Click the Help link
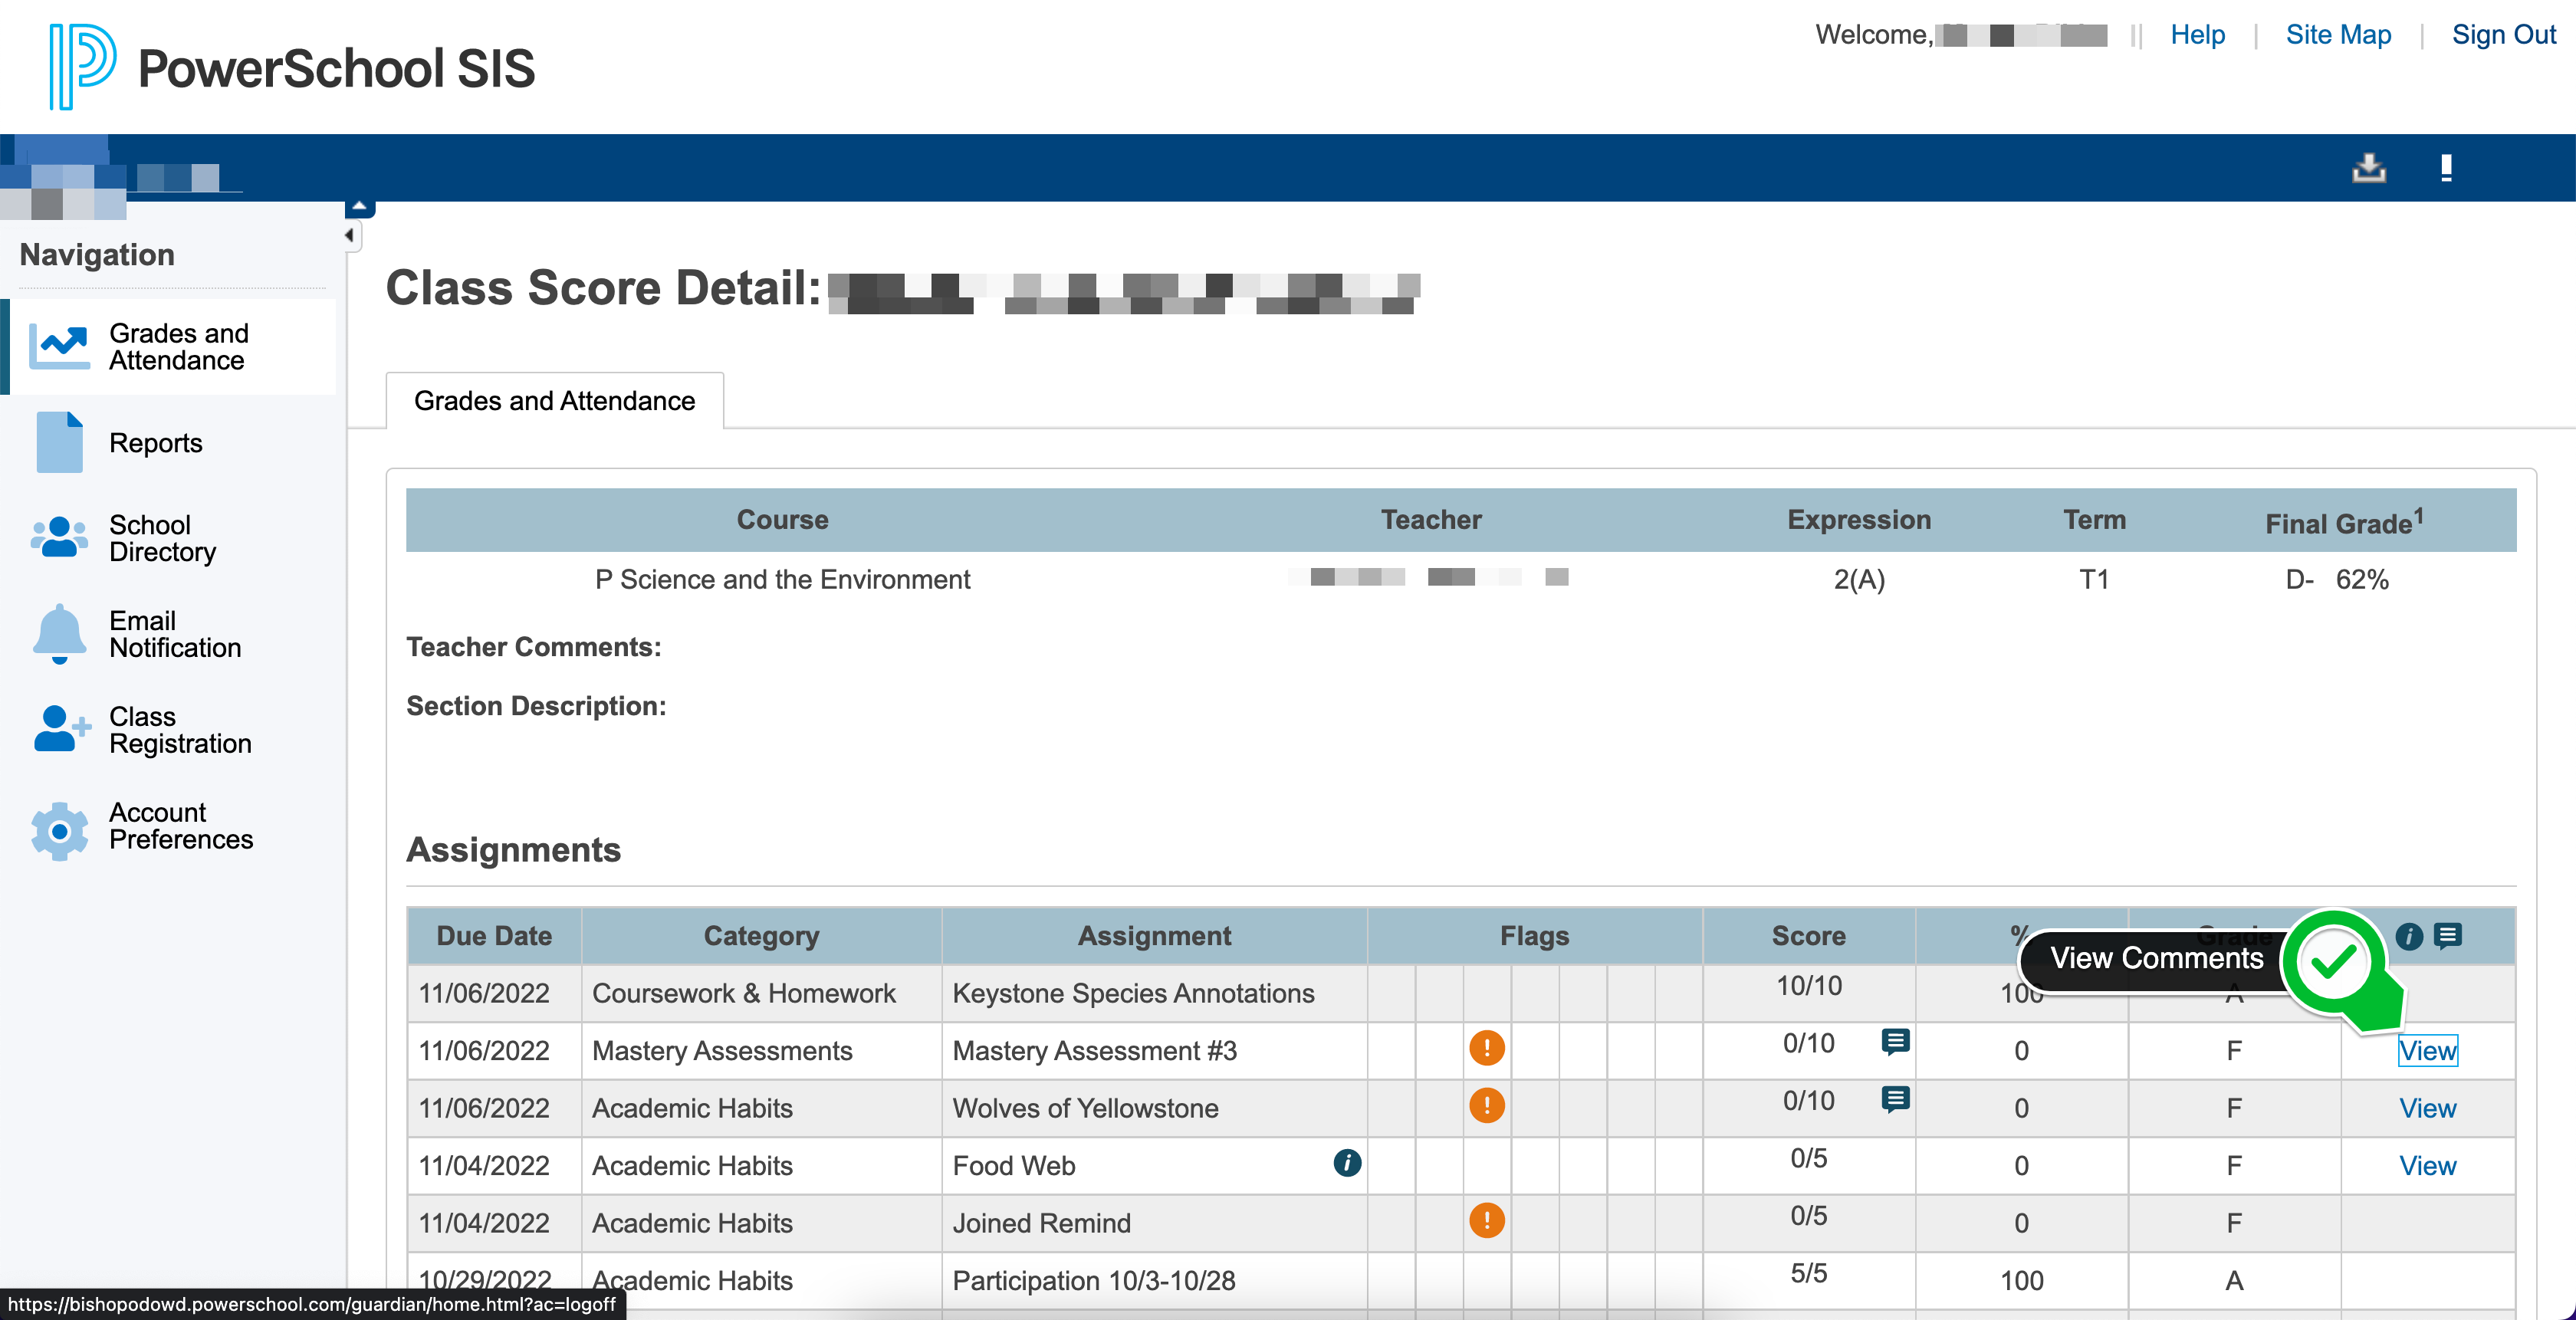Screen dimensions: 2576x1320 pos(2197,35)
